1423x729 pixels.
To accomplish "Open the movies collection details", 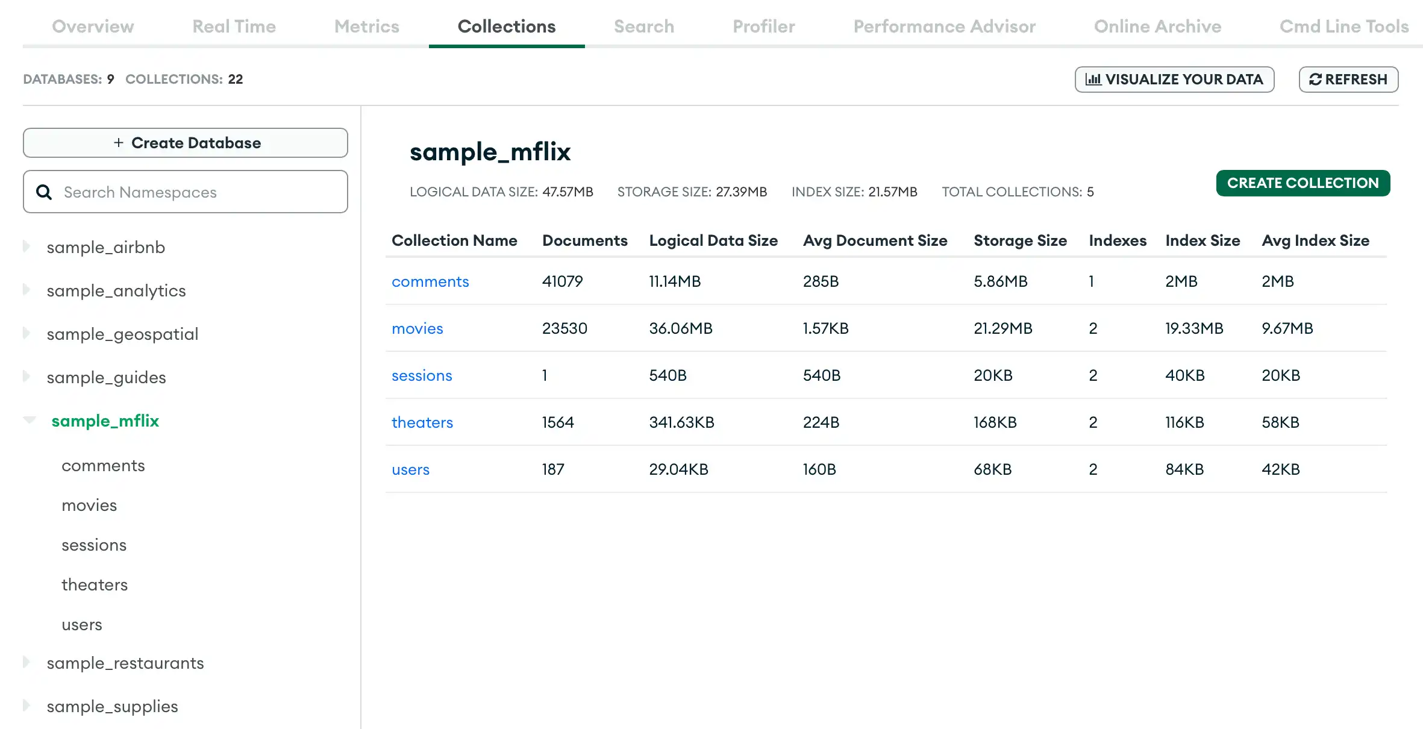I will pyautogui.click(x=416, y=328).
